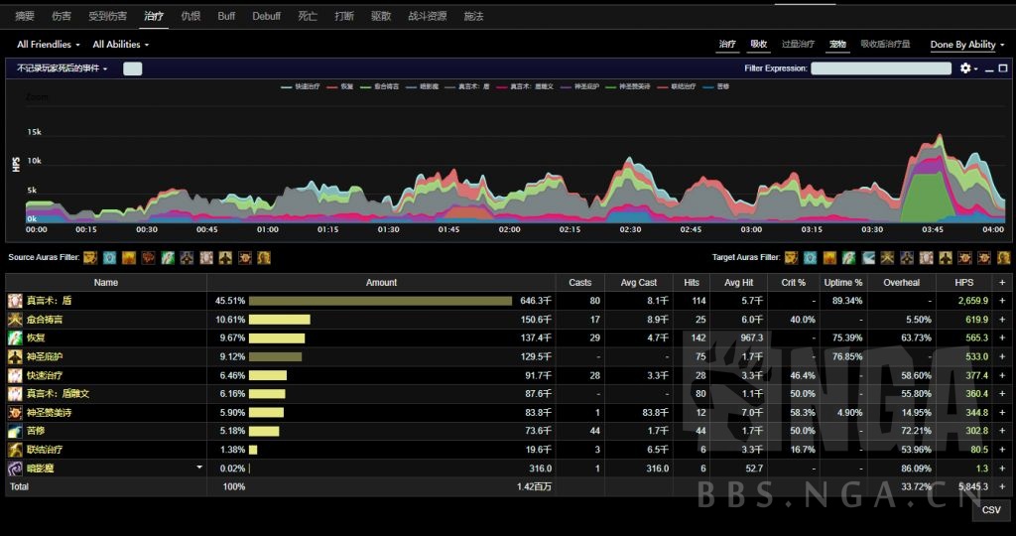Enable the 过量治疗 option

click(797, 45)
